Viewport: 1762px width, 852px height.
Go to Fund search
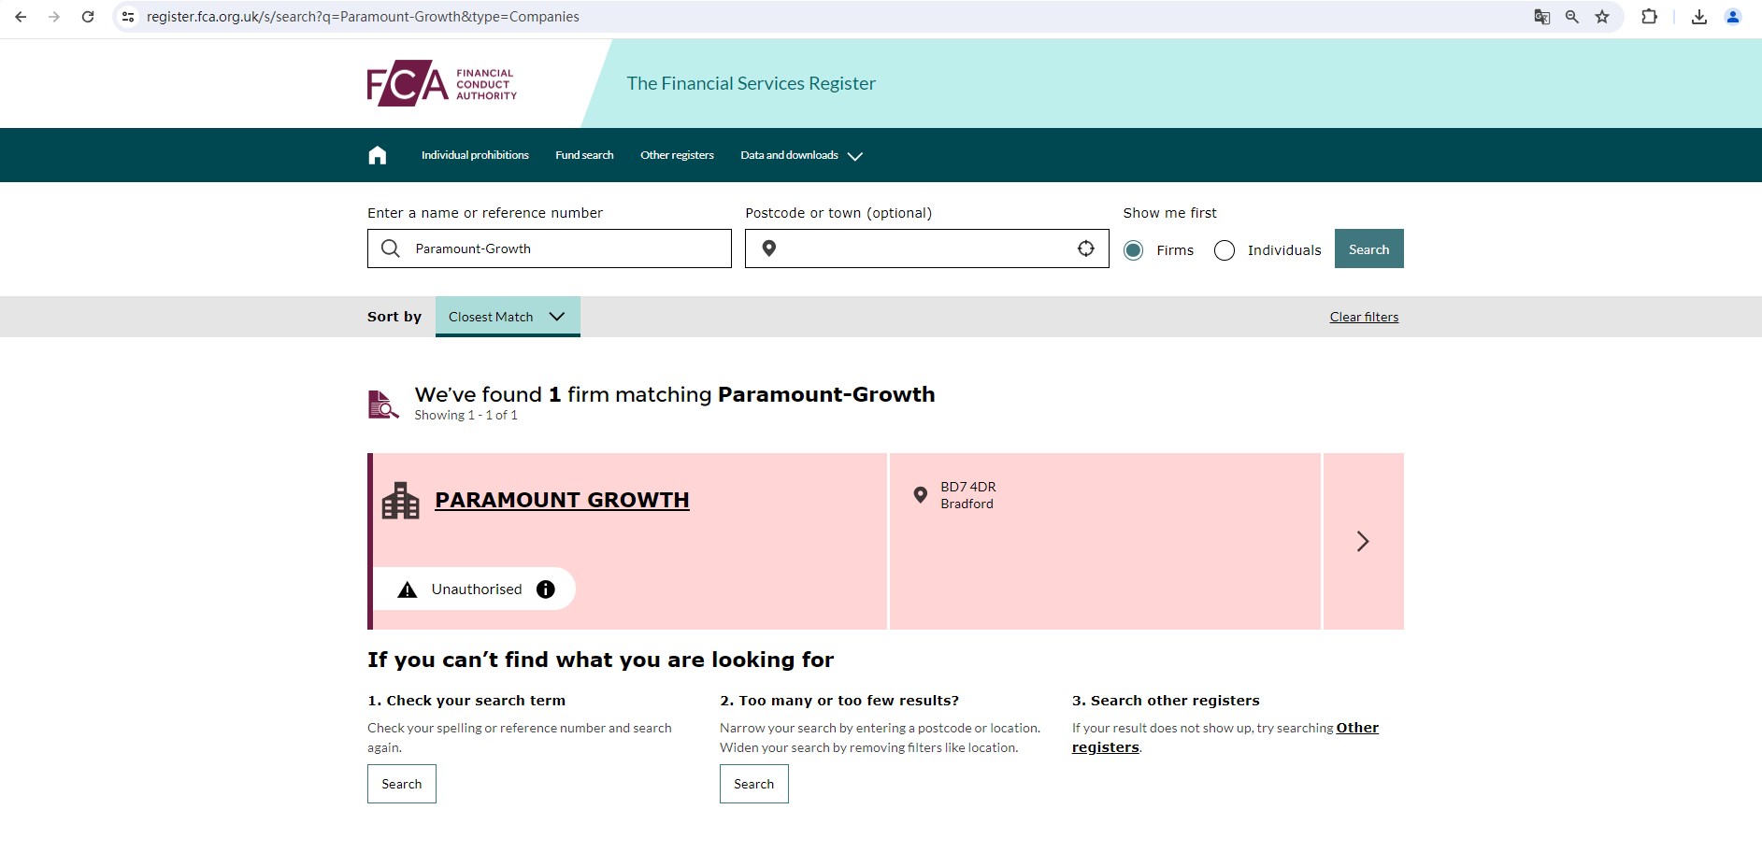click(584, 156)
